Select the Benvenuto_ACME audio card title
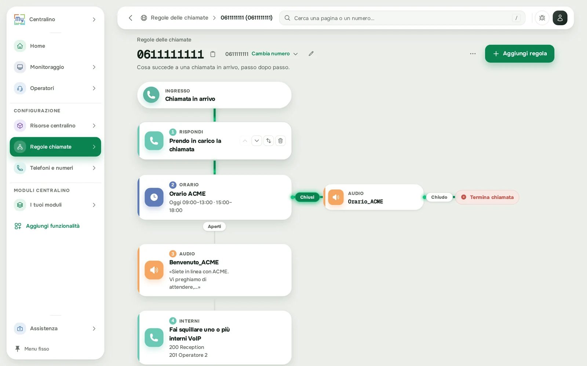587x366 pixels. [194, 262]
